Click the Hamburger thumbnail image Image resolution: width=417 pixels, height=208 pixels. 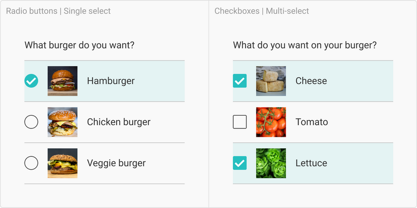click(x=63, y=81)
